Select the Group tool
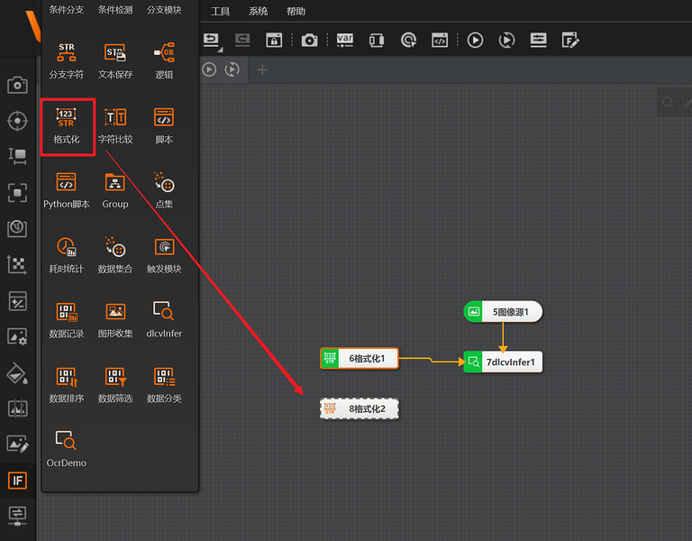 [x=115, y=191]
